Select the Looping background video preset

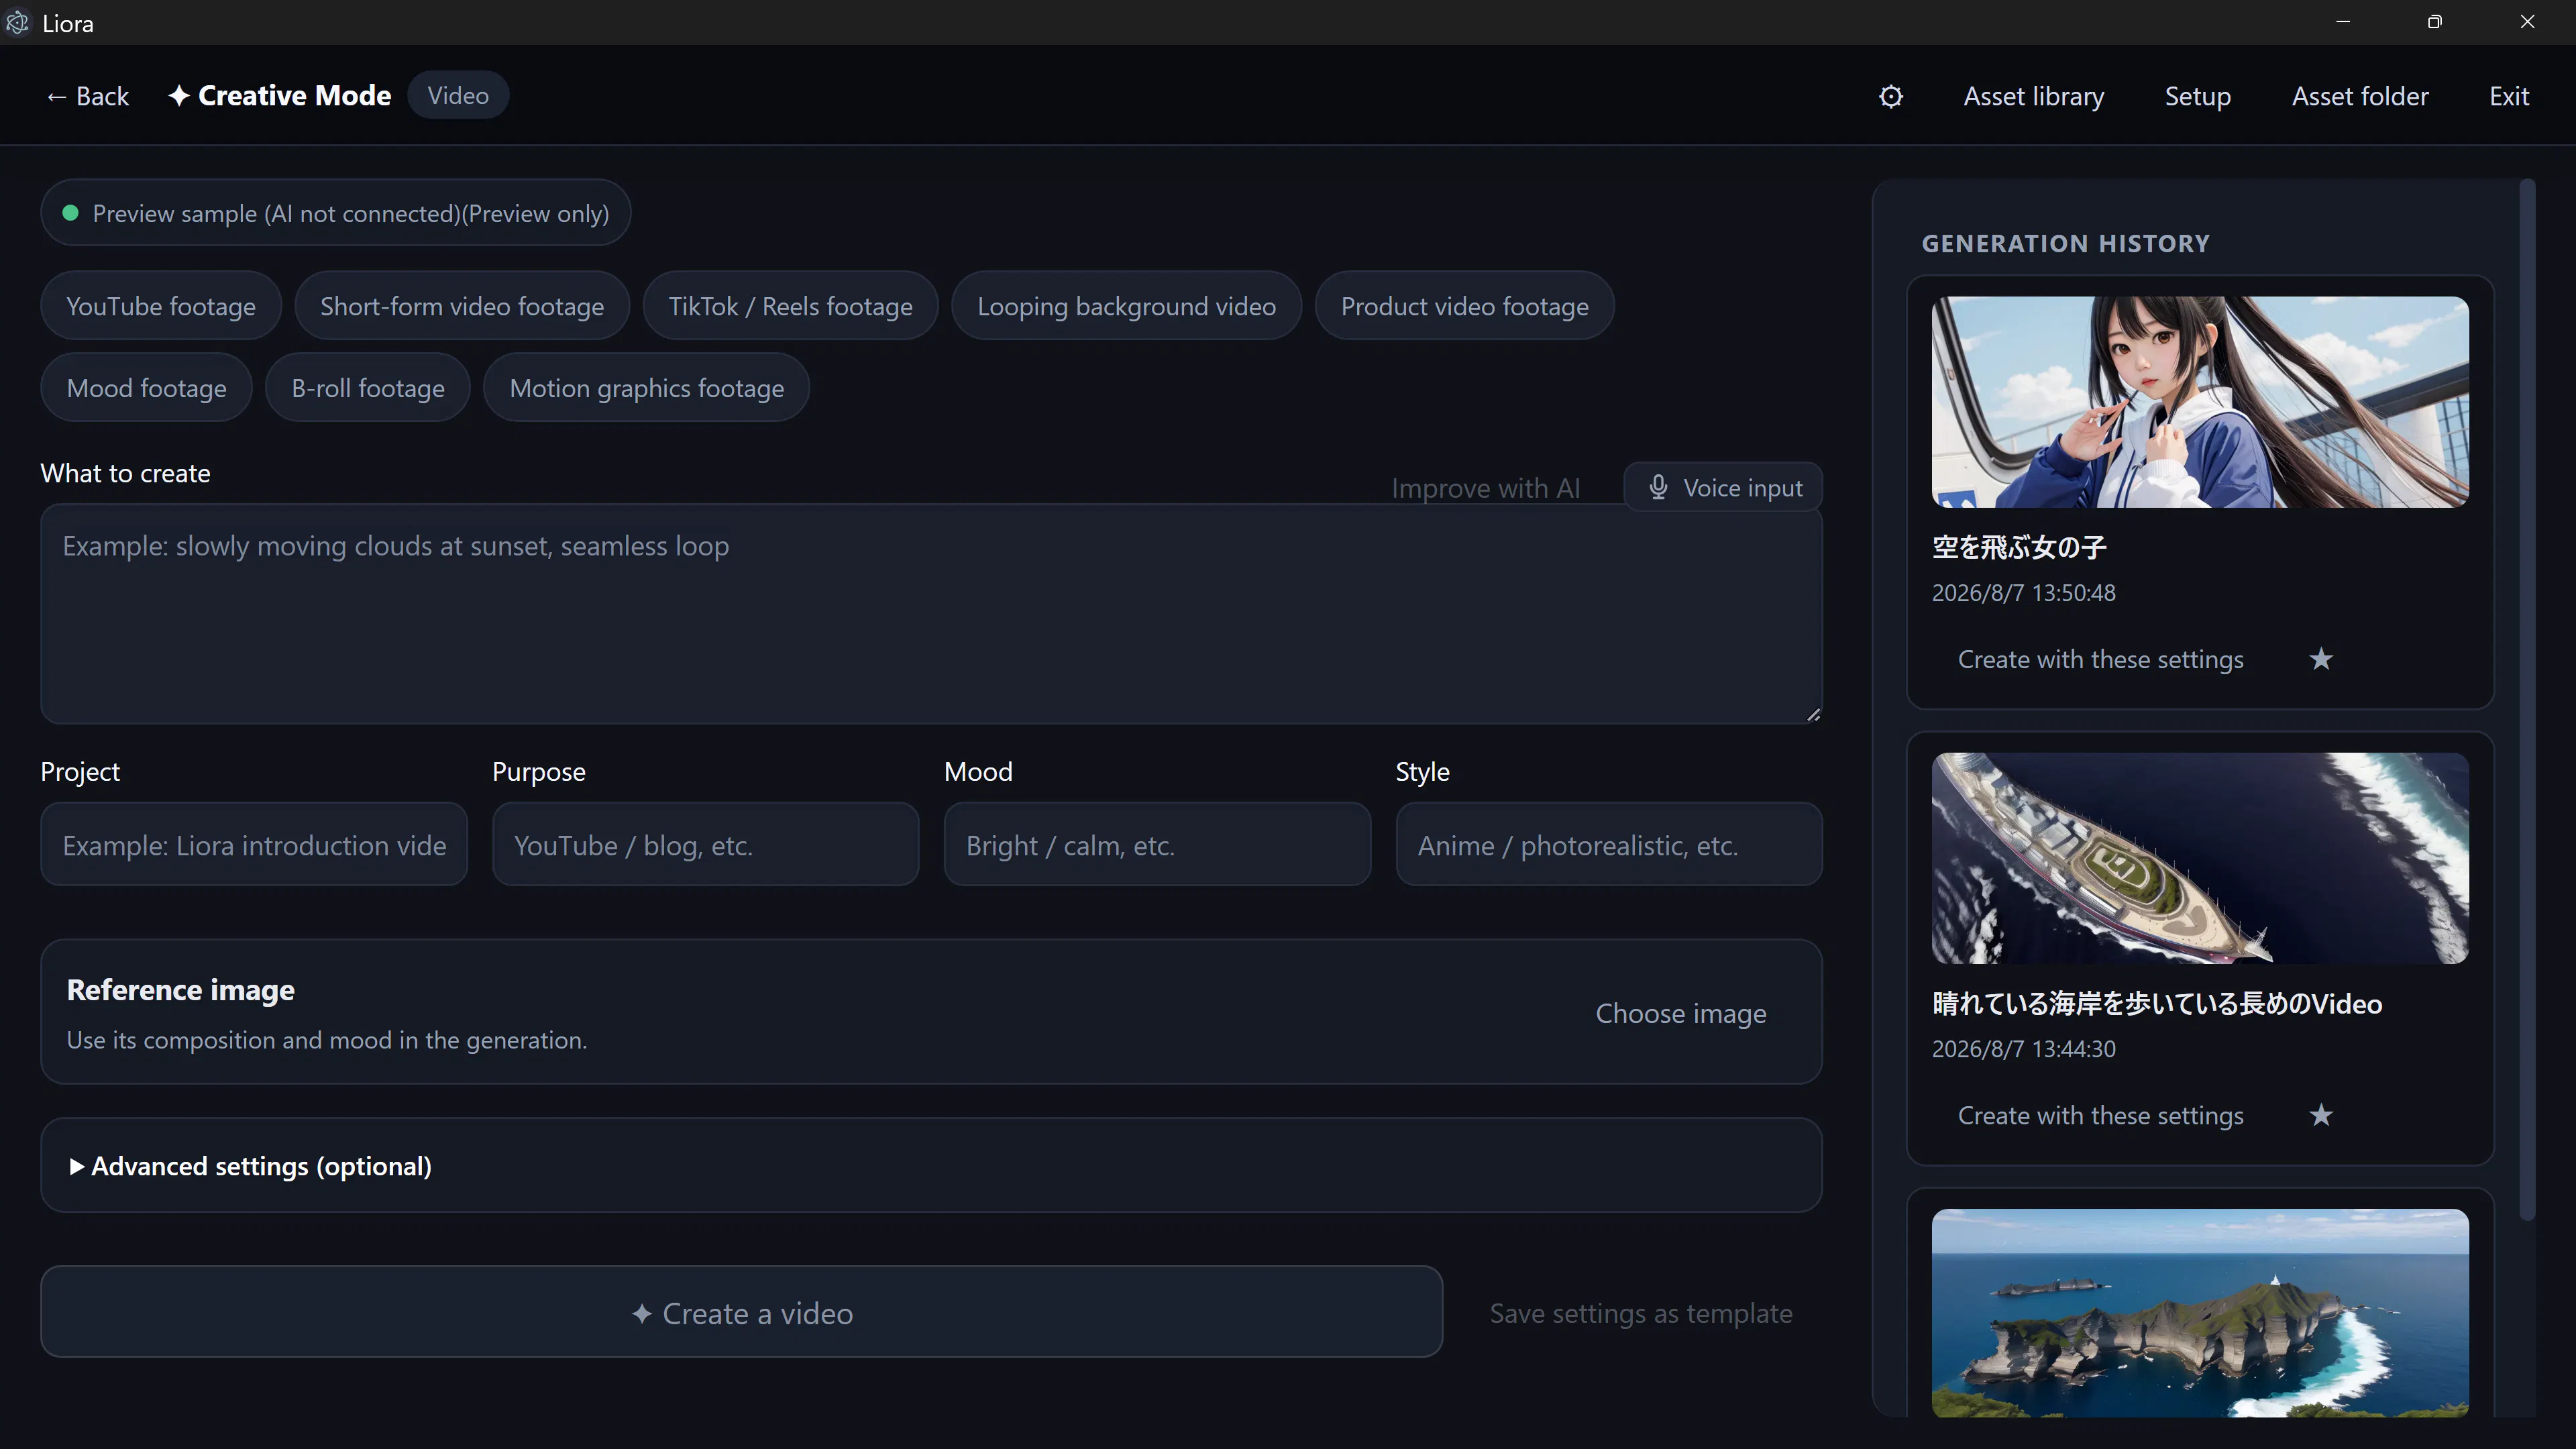pos(1126,306)
